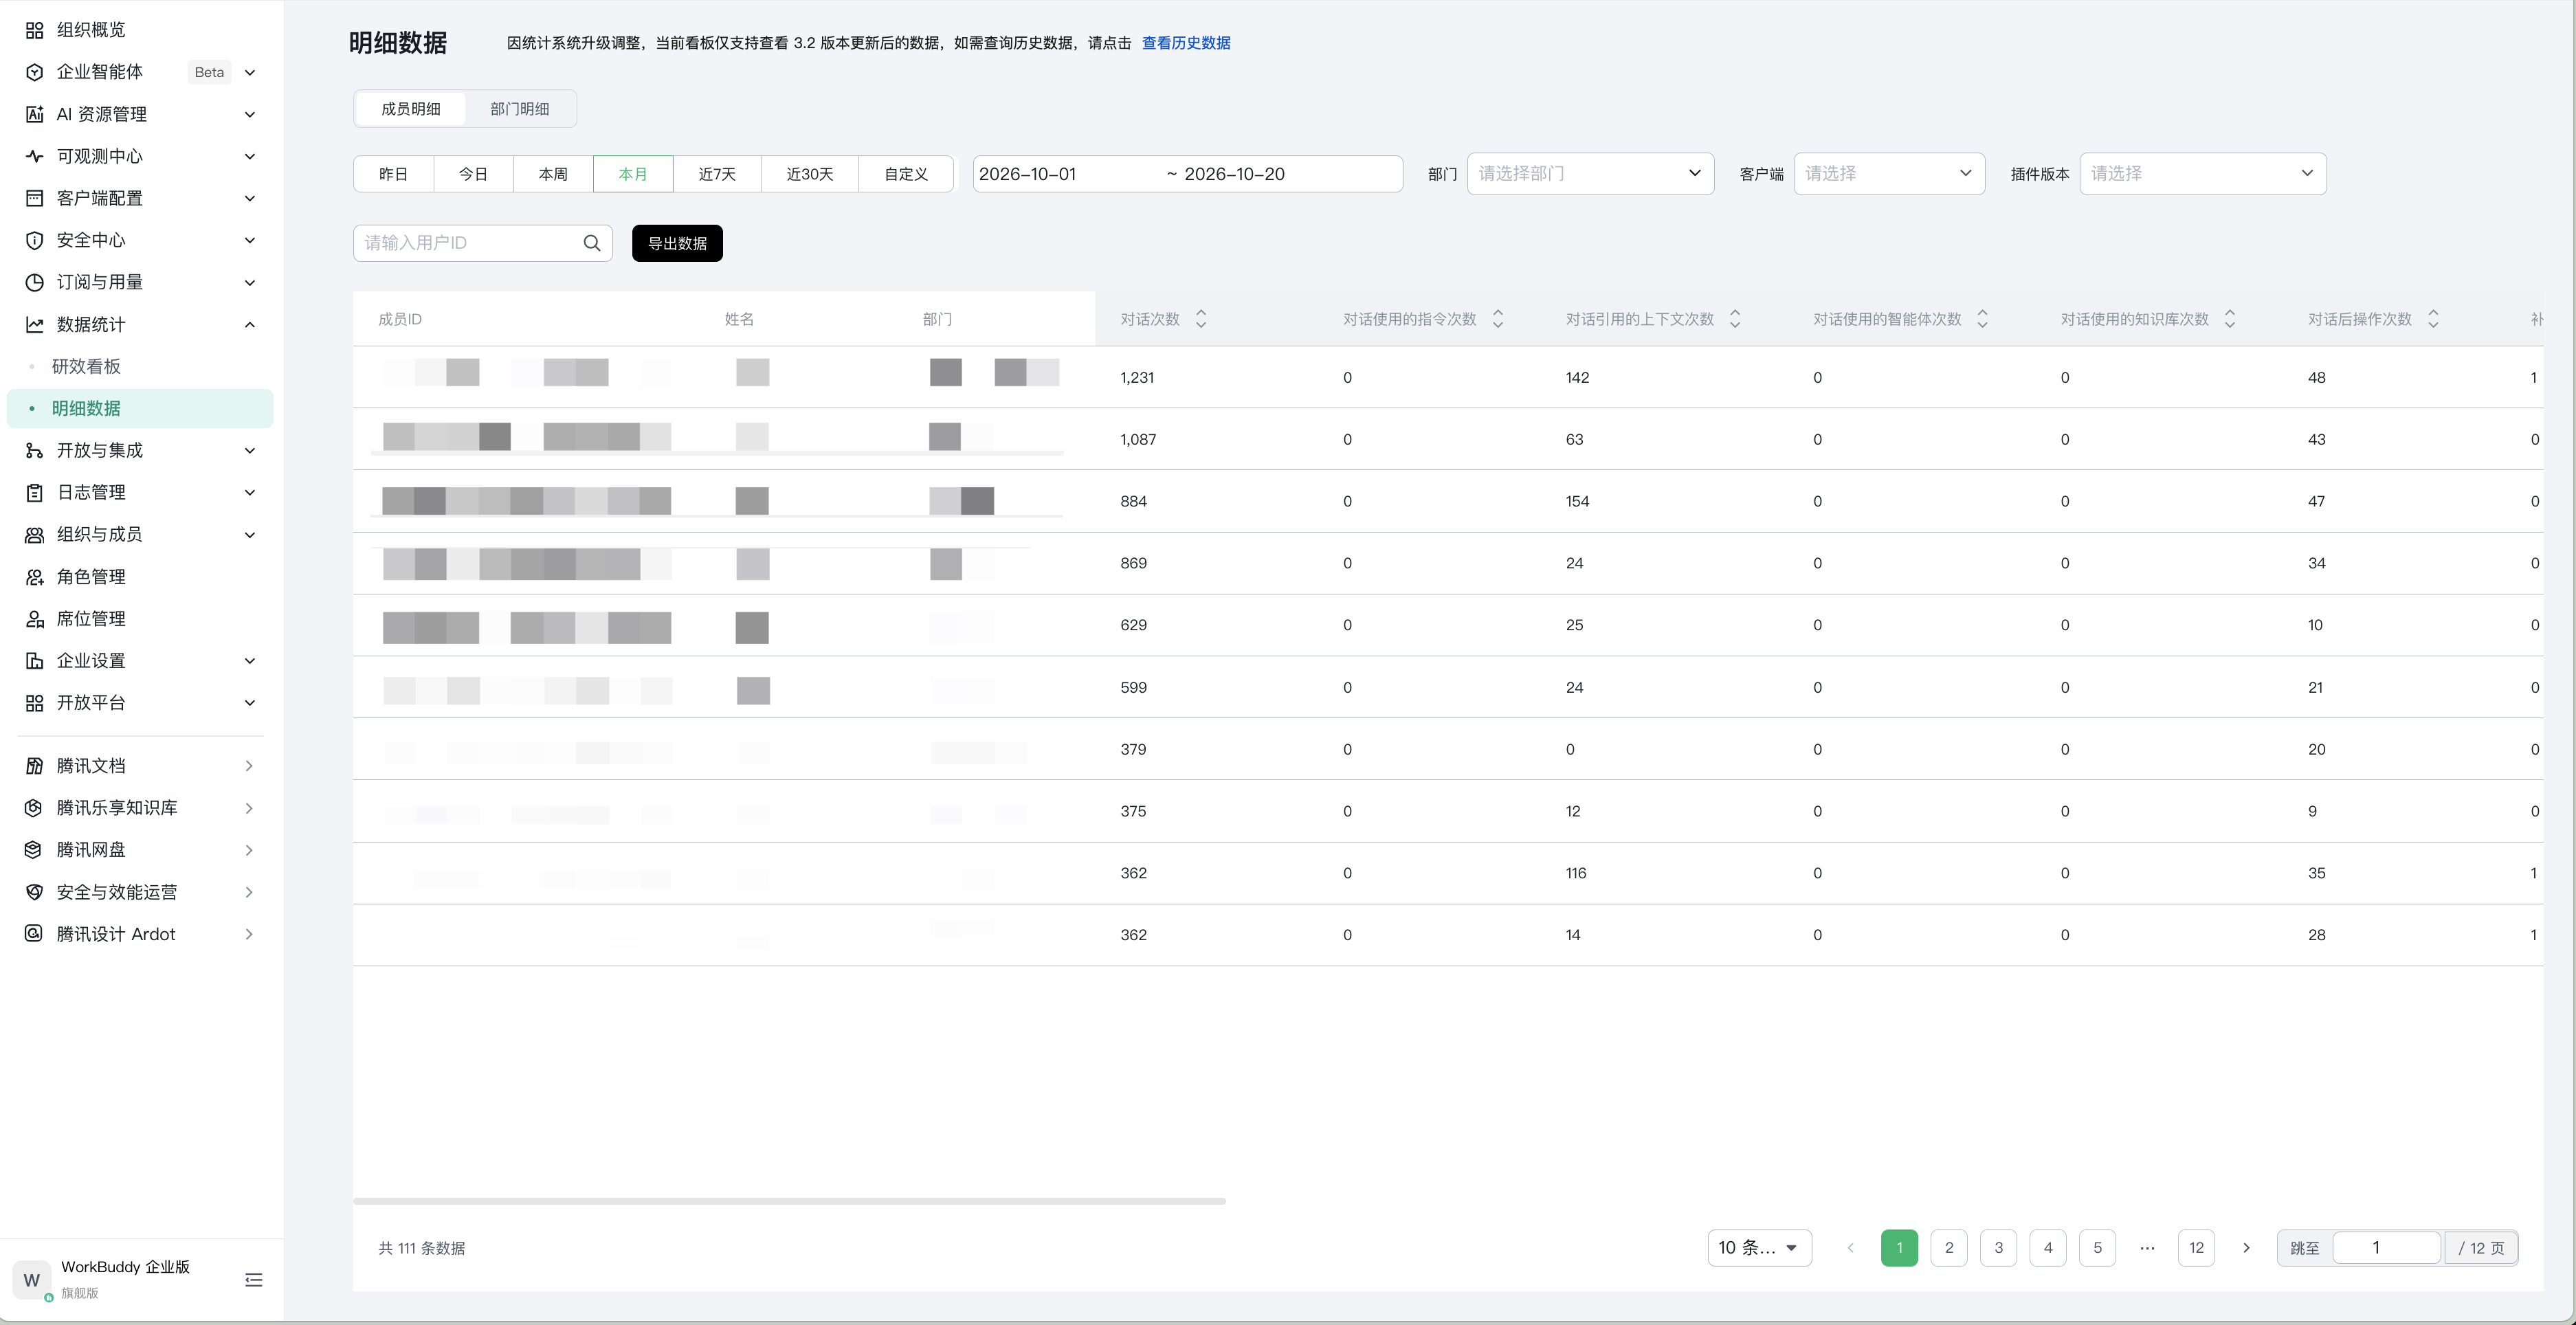The width and height of the screenshot is (2576, 1325).
Task: Expand the 客户端配置 section chevron
Action: tap(250, 198)
